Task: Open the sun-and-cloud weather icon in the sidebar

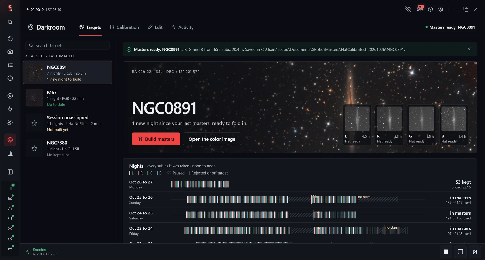Action: (x=10, y=122)
